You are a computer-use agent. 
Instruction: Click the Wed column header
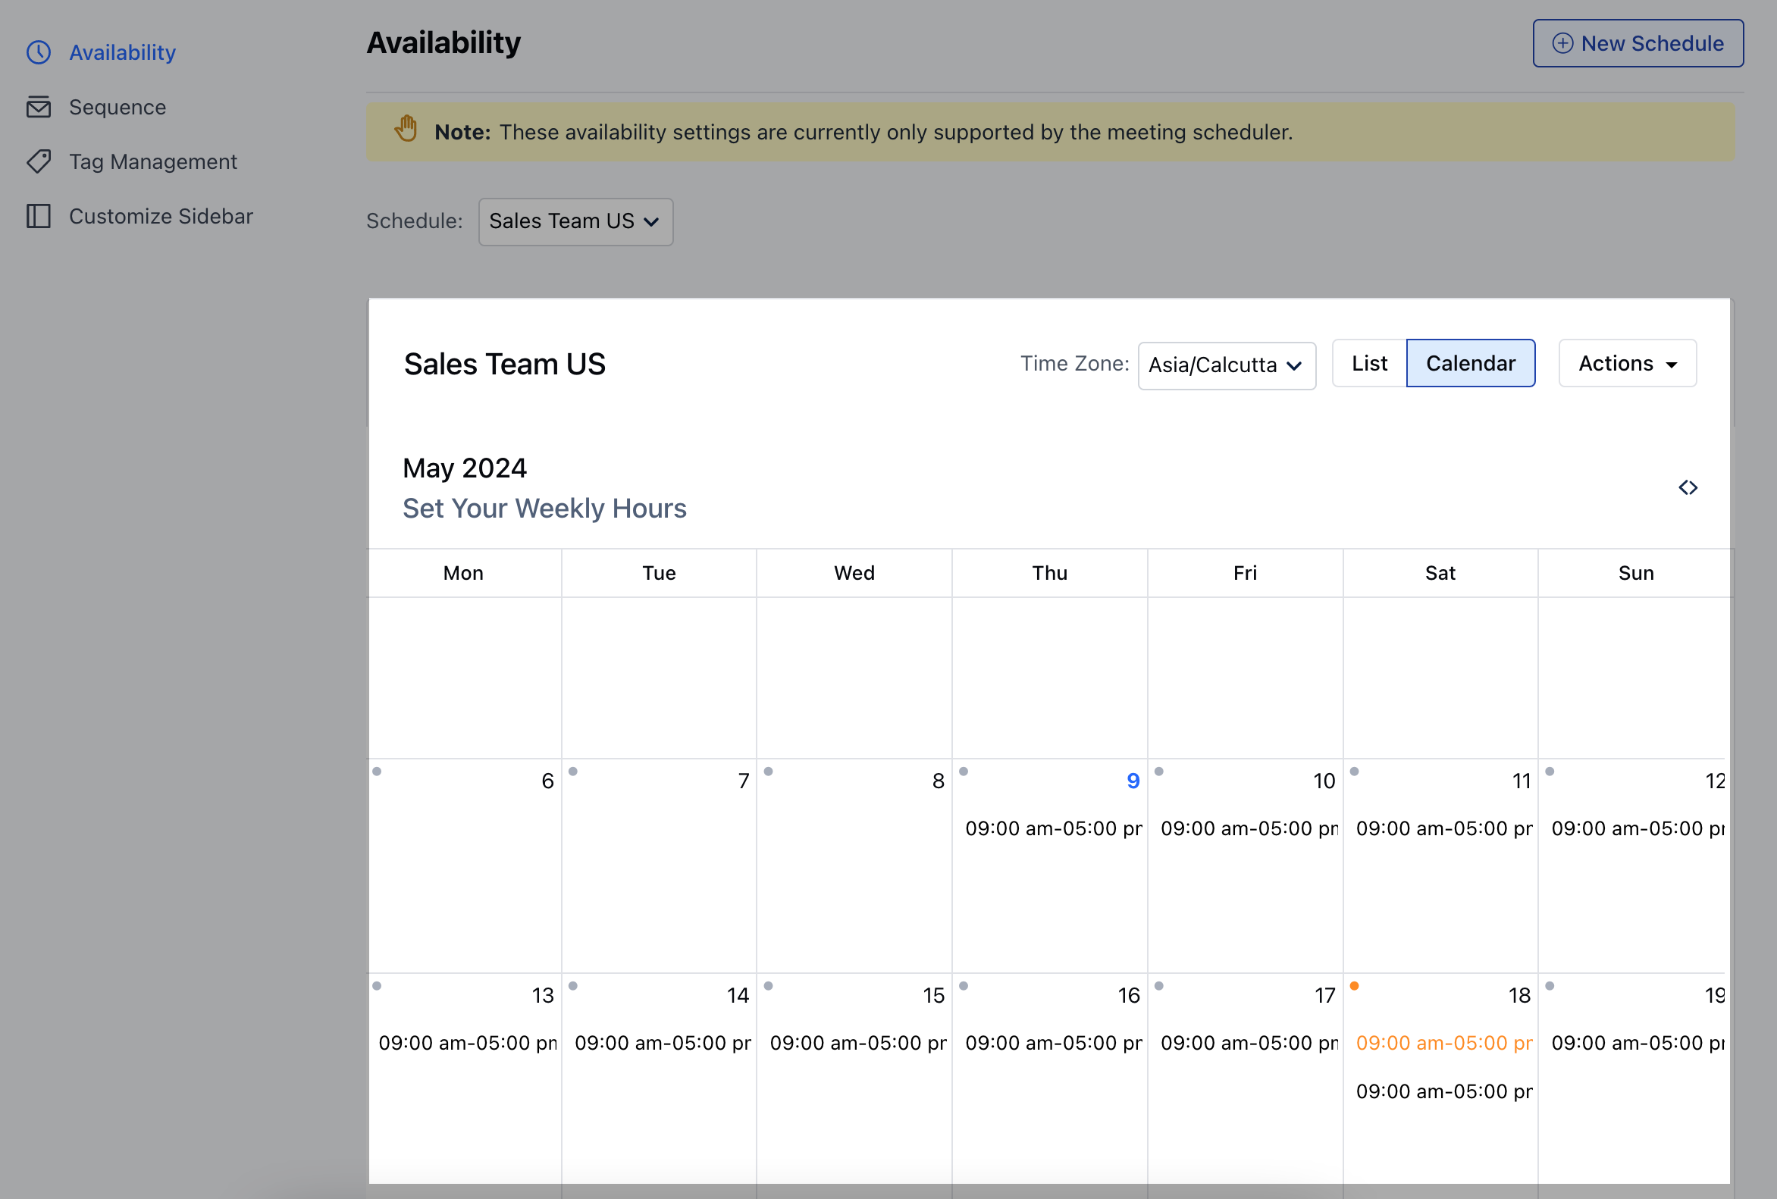click(x=854, y=573)
